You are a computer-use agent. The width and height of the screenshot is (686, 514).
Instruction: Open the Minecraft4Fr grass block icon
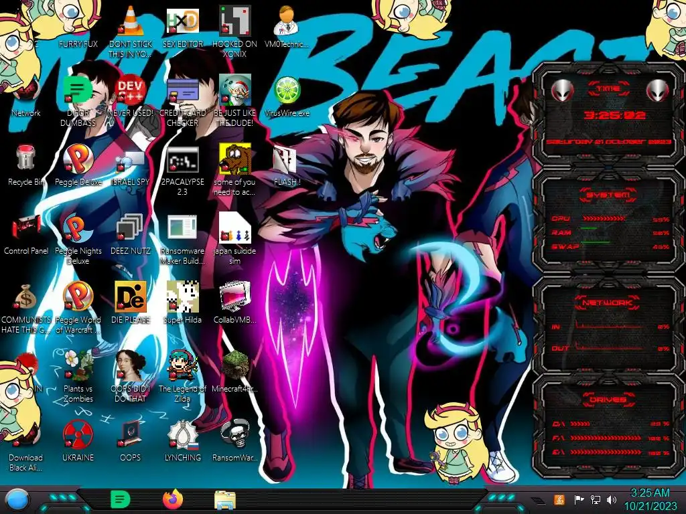point(234,365)
